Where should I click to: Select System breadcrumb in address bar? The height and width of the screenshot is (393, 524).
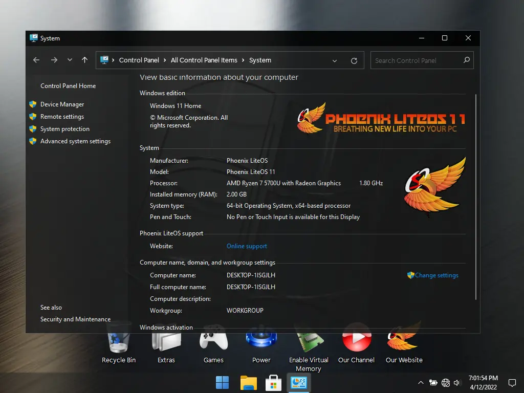point(260,60)
